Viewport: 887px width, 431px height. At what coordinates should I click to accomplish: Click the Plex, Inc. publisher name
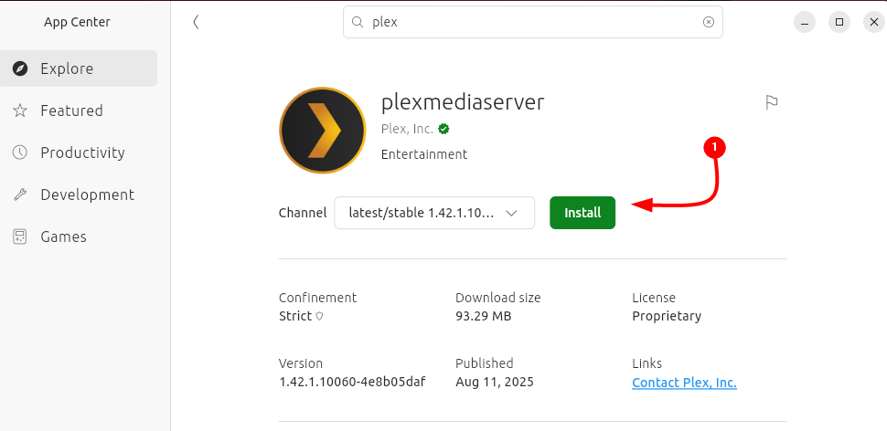coord(407,129)
